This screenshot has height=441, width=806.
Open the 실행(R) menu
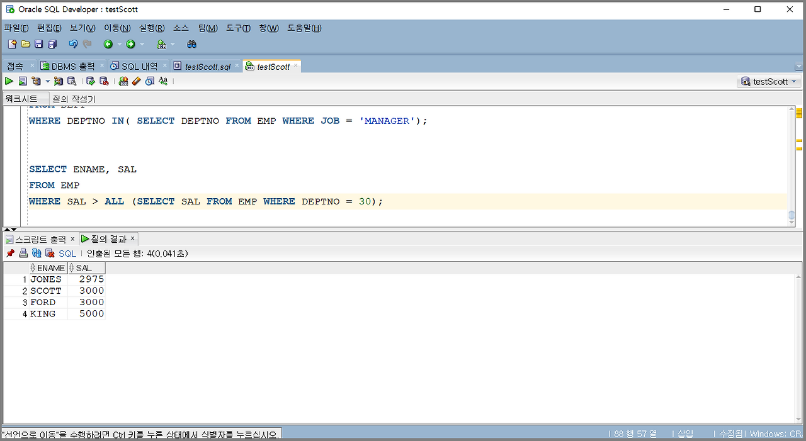151,28
